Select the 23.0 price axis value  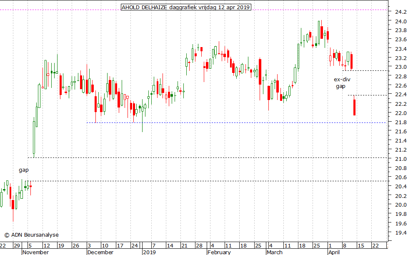tap(401, 67)
